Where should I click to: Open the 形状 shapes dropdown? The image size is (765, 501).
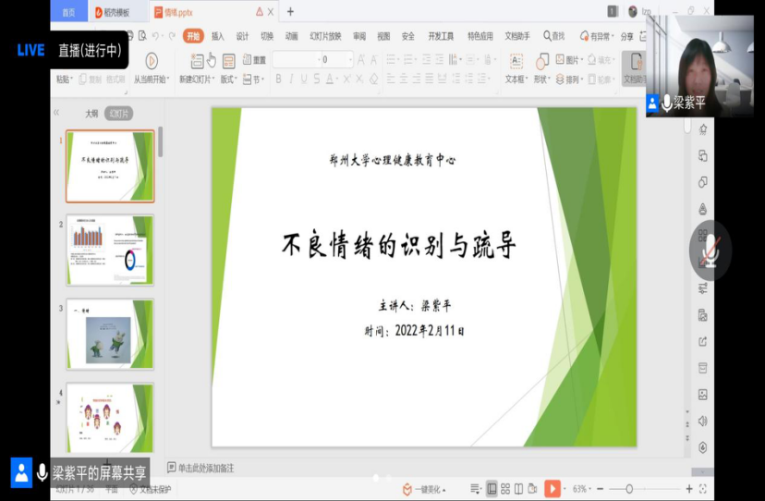pyautogui.click(x=542, y=79)
